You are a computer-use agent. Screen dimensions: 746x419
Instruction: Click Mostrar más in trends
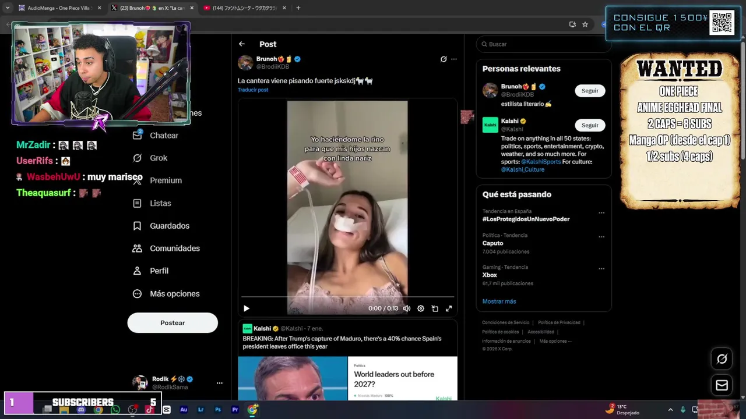pyautogui.click(x=499, y=301)
